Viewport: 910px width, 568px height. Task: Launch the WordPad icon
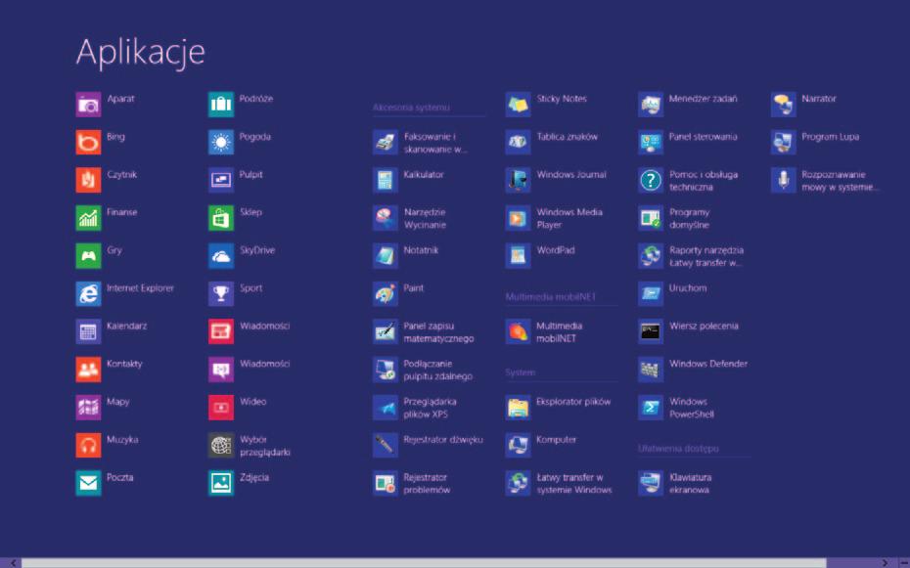(518, 255)
